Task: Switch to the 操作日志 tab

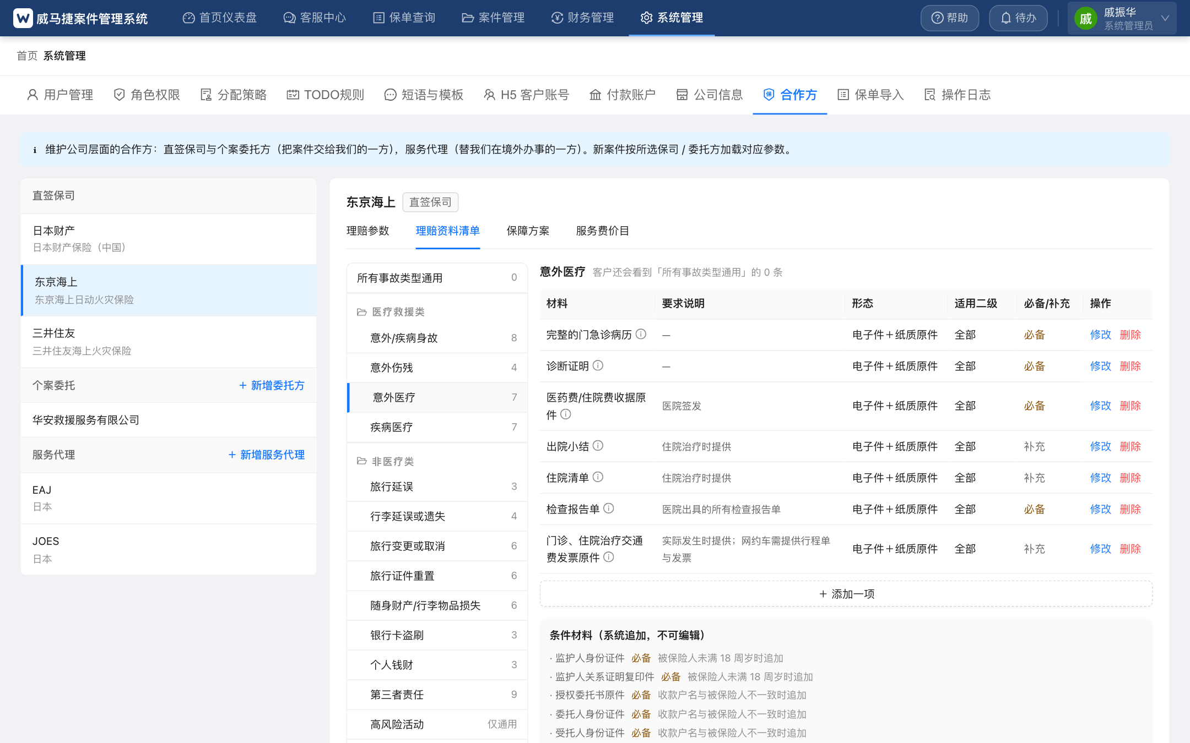Action: click(x=958, y=95)
